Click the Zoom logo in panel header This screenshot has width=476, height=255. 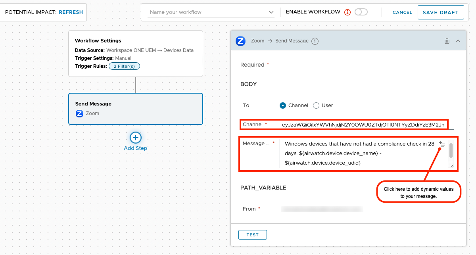240,41
